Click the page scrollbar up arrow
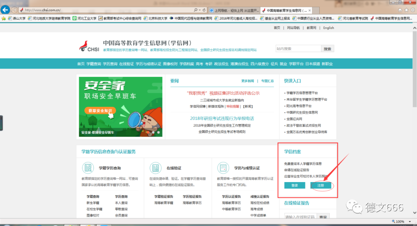417x226 pixels. click(x=415, y=28)
